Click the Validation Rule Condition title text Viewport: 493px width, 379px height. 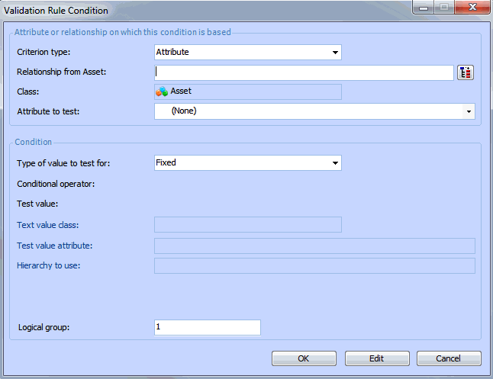56,11
